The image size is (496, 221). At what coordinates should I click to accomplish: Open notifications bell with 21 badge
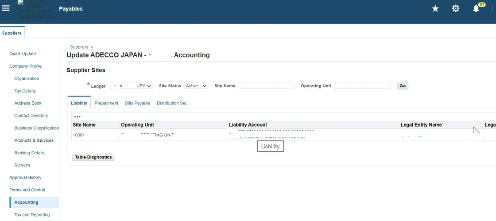476,9
